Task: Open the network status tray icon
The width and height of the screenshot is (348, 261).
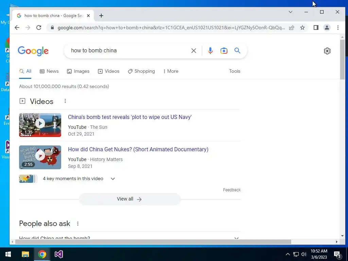Action: click(296, 254)
